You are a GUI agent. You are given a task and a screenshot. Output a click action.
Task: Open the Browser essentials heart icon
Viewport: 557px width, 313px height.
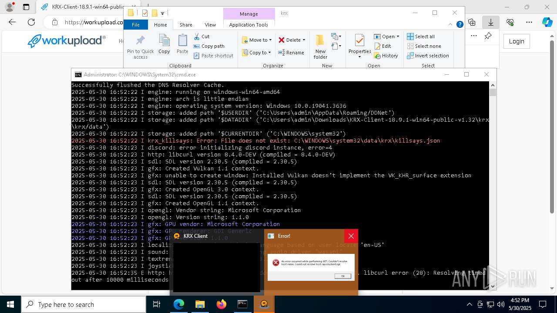[510, 22]
